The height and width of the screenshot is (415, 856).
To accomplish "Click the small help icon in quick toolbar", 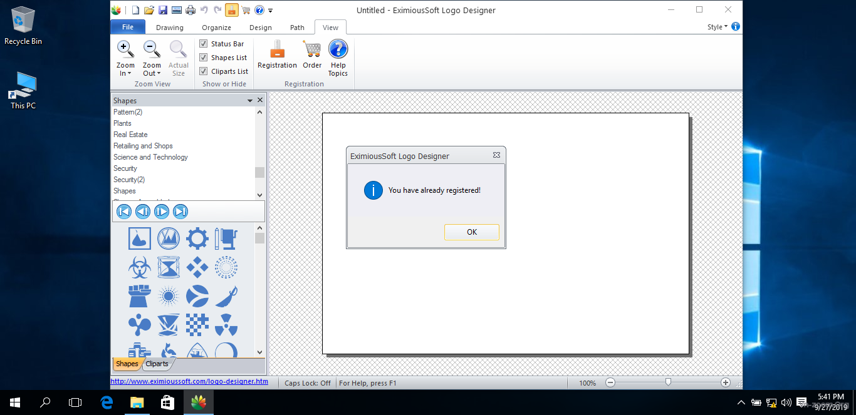I will (259, 10).
